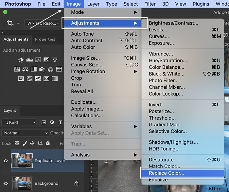Image resolution: width=229 pixels, height=192 pixels.
Task: Select the Background layer thumbnail
Action: 22,183
